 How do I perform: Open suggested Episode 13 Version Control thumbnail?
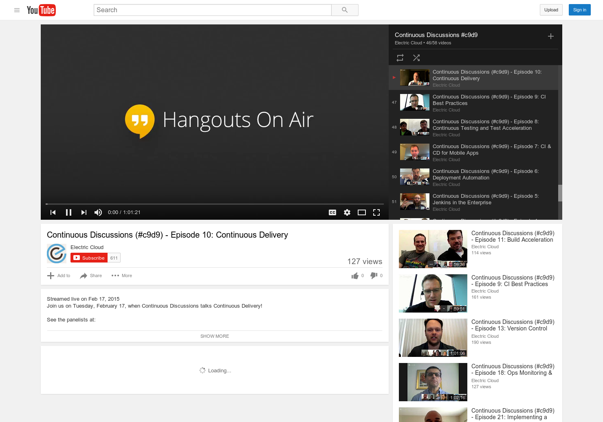point(433,338)
